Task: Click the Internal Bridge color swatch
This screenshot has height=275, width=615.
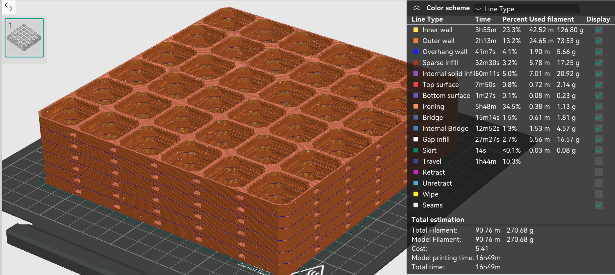Action: [x=416, y=129]
